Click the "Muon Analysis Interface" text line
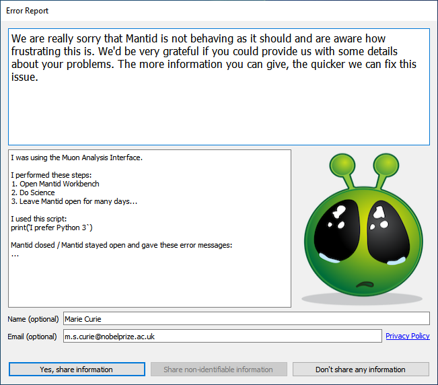Image resolution: width=438 pixels, height=385 pixels. 77,158
